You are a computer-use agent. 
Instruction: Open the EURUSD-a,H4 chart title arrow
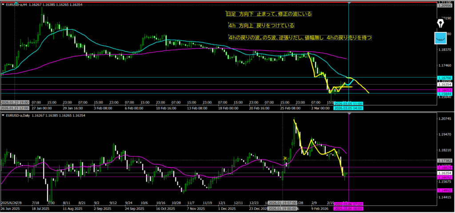[x=4, y=4]
